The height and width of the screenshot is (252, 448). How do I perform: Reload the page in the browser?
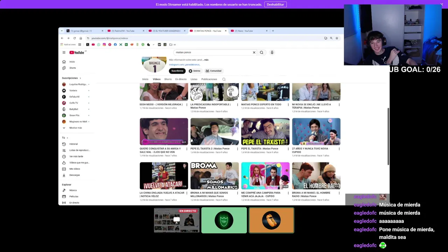(x=75, y=38)
